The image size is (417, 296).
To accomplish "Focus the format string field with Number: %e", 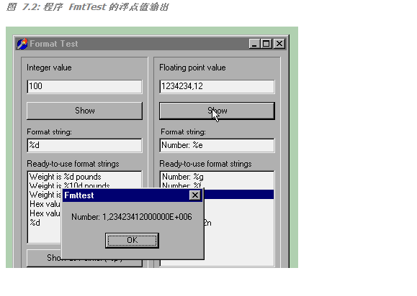I will pyautogui.click(x=217, y=145).
